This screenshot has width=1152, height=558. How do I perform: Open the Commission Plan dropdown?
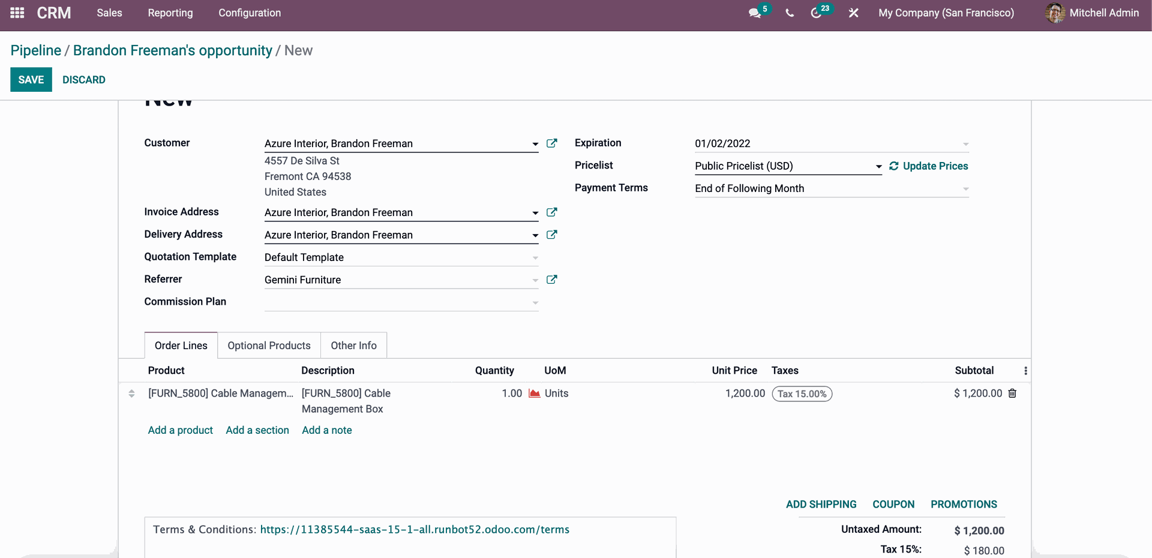click(x=535, y=303)
